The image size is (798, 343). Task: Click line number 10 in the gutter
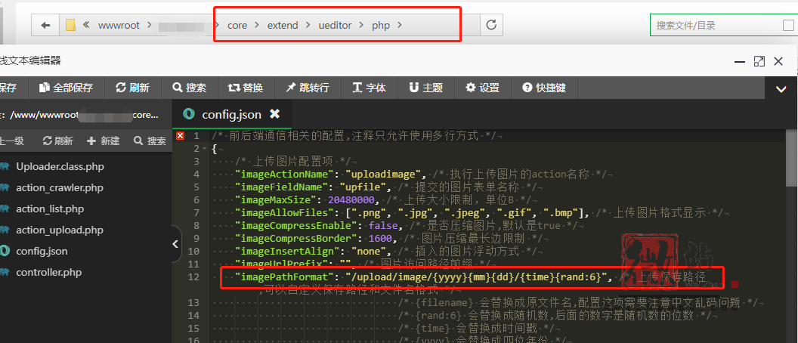tap(193, 252)
